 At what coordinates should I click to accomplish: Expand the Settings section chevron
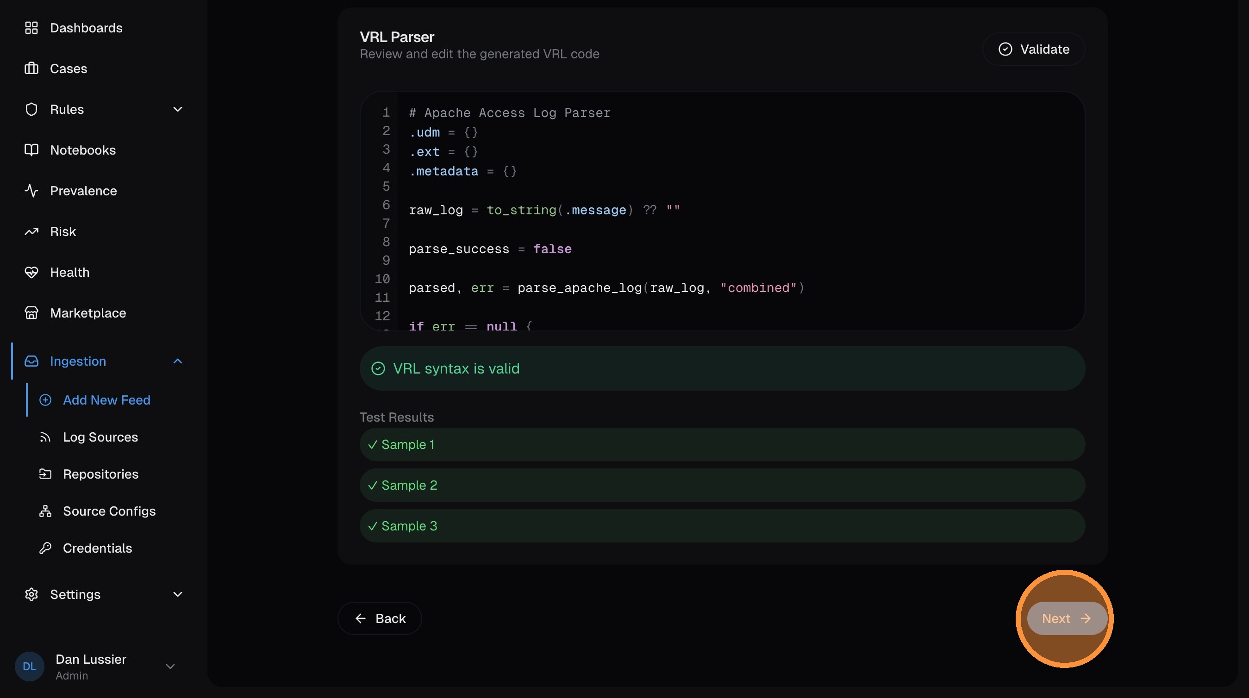coord(177,594)
